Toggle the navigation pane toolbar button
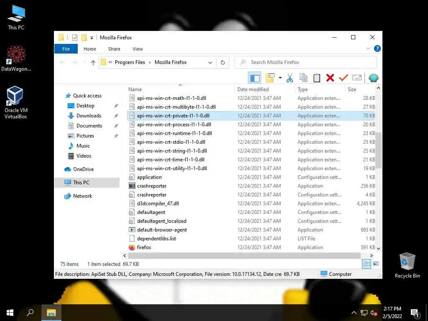This screenshot has width=428, height=321. 255,78
